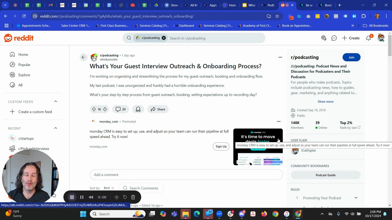Switch to the Gmail browser tab
Screen dimensions: 392x220
click(x=51, y=5)
